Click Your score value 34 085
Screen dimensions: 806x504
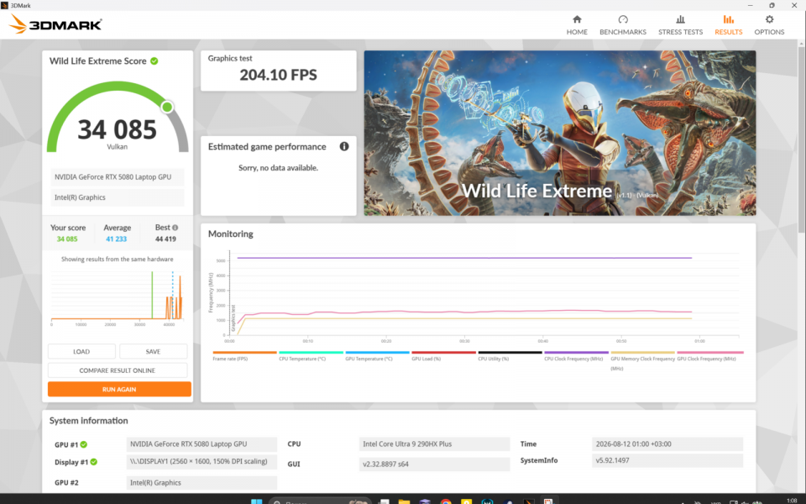coord(67,239)
